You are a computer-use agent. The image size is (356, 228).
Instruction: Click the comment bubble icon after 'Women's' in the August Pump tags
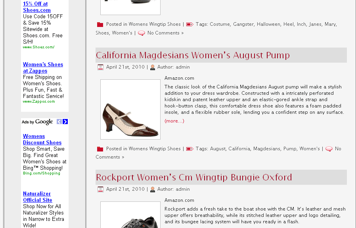[329, 149]
